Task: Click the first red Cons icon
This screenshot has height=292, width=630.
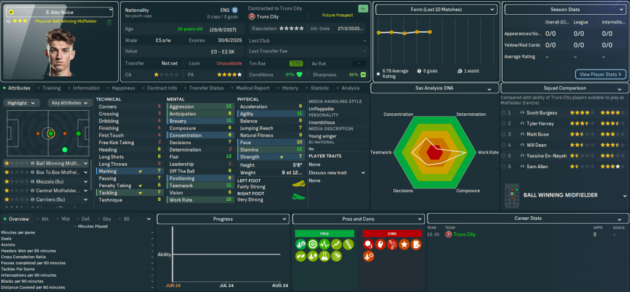Action: click(x=368, y=245)
